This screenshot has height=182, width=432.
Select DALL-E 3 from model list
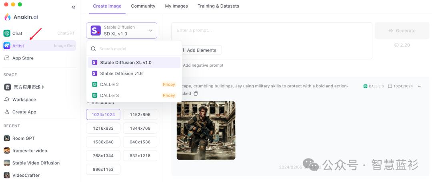pyautogui.click(x=109, y=95)
